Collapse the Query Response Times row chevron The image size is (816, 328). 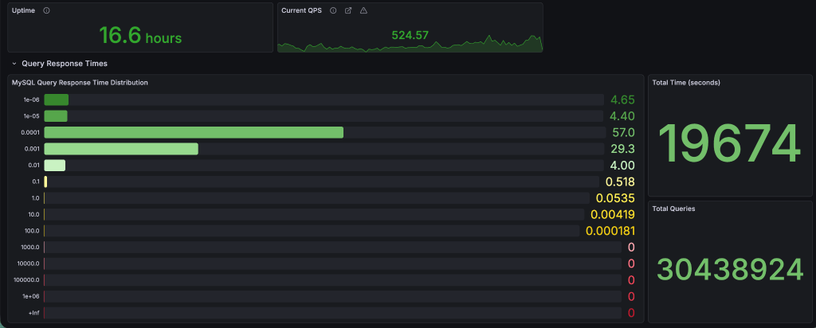pyautogui.click(x=14, y=63)
